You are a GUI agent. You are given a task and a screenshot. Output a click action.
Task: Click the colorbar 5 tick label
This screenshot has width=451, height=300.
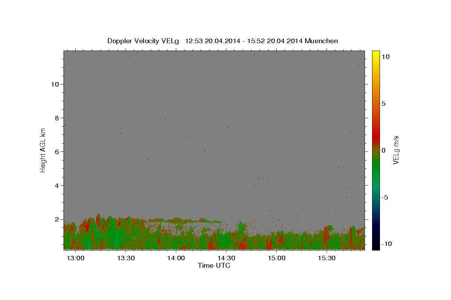tap(383, 103)
